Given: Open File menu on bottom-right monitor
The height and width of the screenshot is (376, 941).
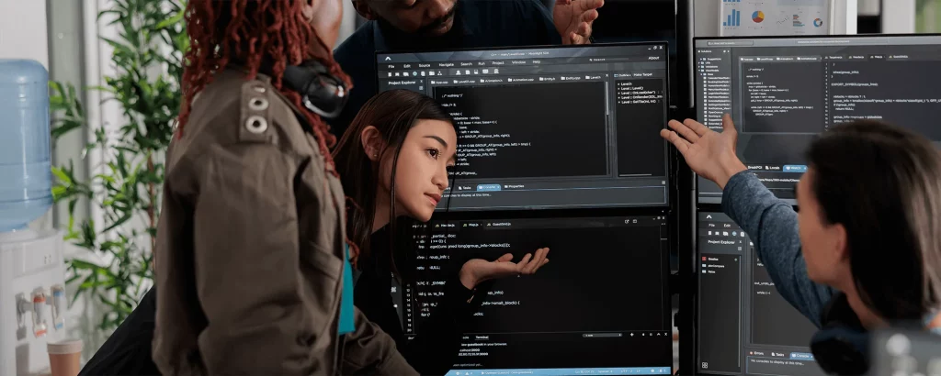Looking at the screenshot, I should [711, 225].
